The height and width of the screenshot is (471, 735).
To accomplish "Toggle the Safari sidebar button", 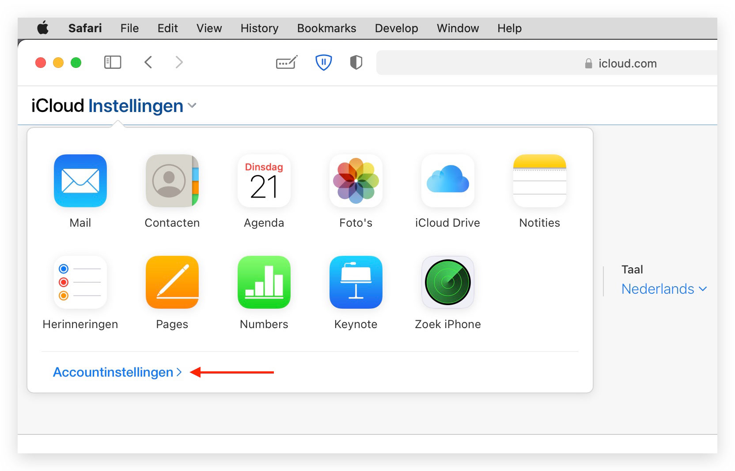I will pos(113,62).
